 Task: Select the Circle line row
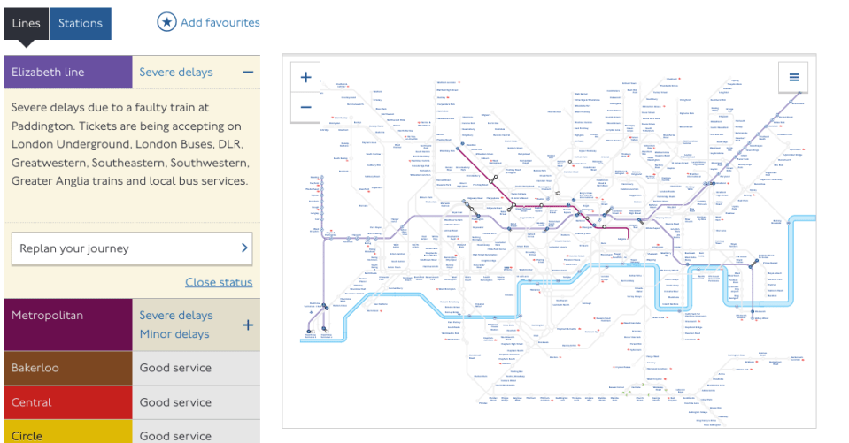pos(132,432)
